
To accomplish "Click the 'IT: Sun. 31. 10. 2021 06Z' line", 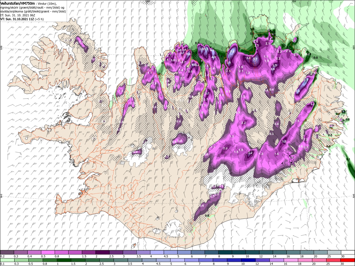I will 18,15.
